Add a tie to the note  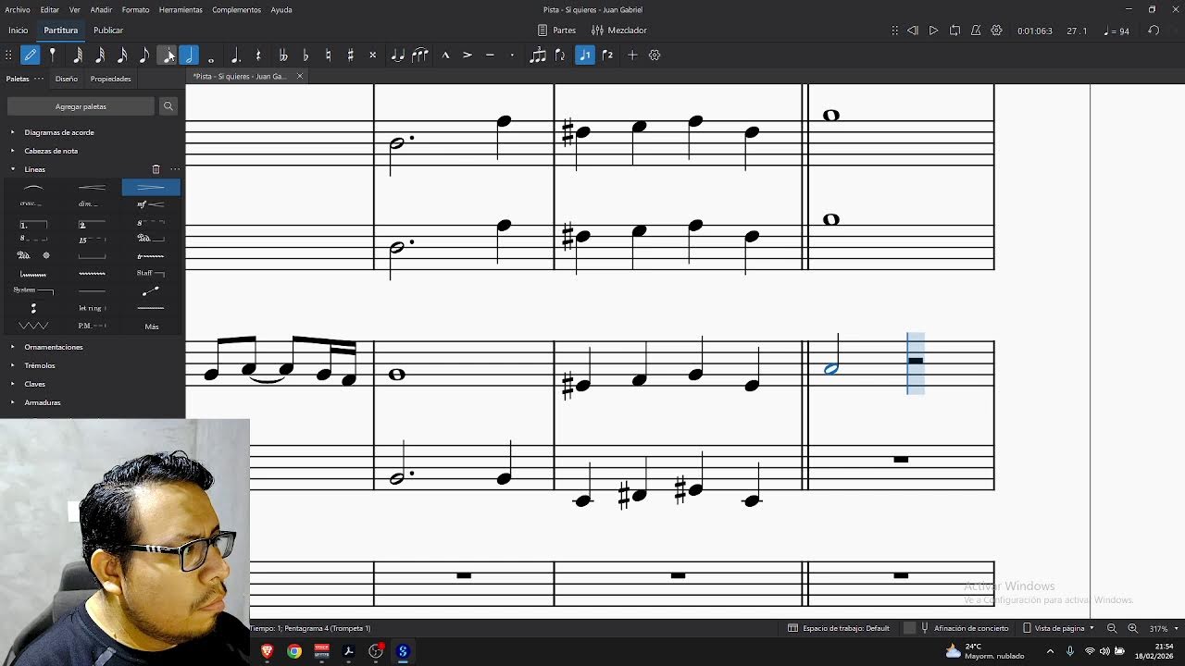click(x=397, y=55)
